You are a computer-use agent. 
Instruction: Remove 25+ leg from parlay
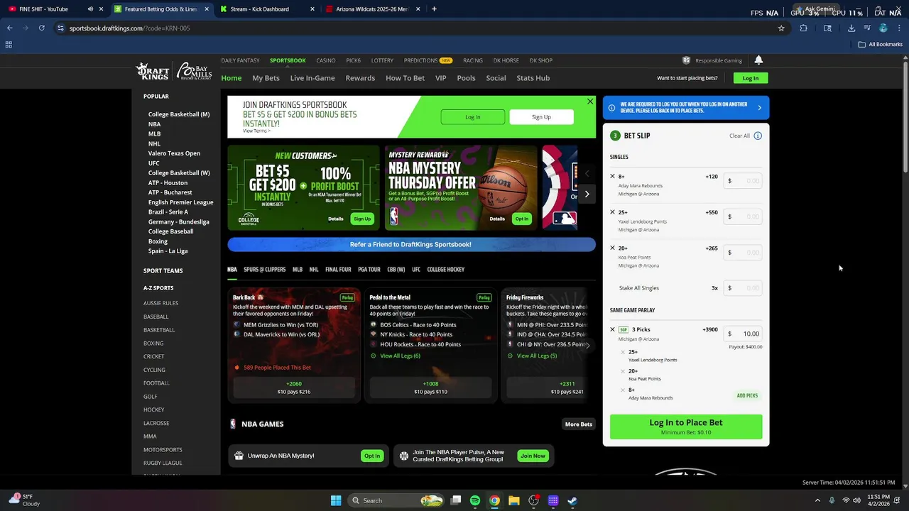point(623,352)
